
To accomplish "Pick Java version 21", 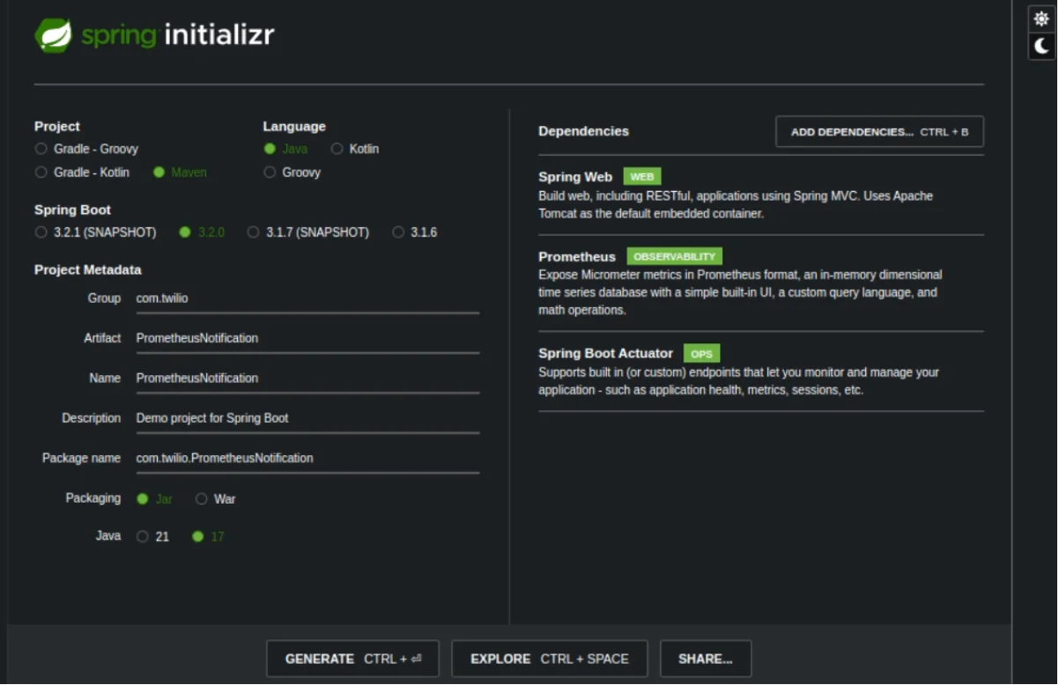I will 152,536.
